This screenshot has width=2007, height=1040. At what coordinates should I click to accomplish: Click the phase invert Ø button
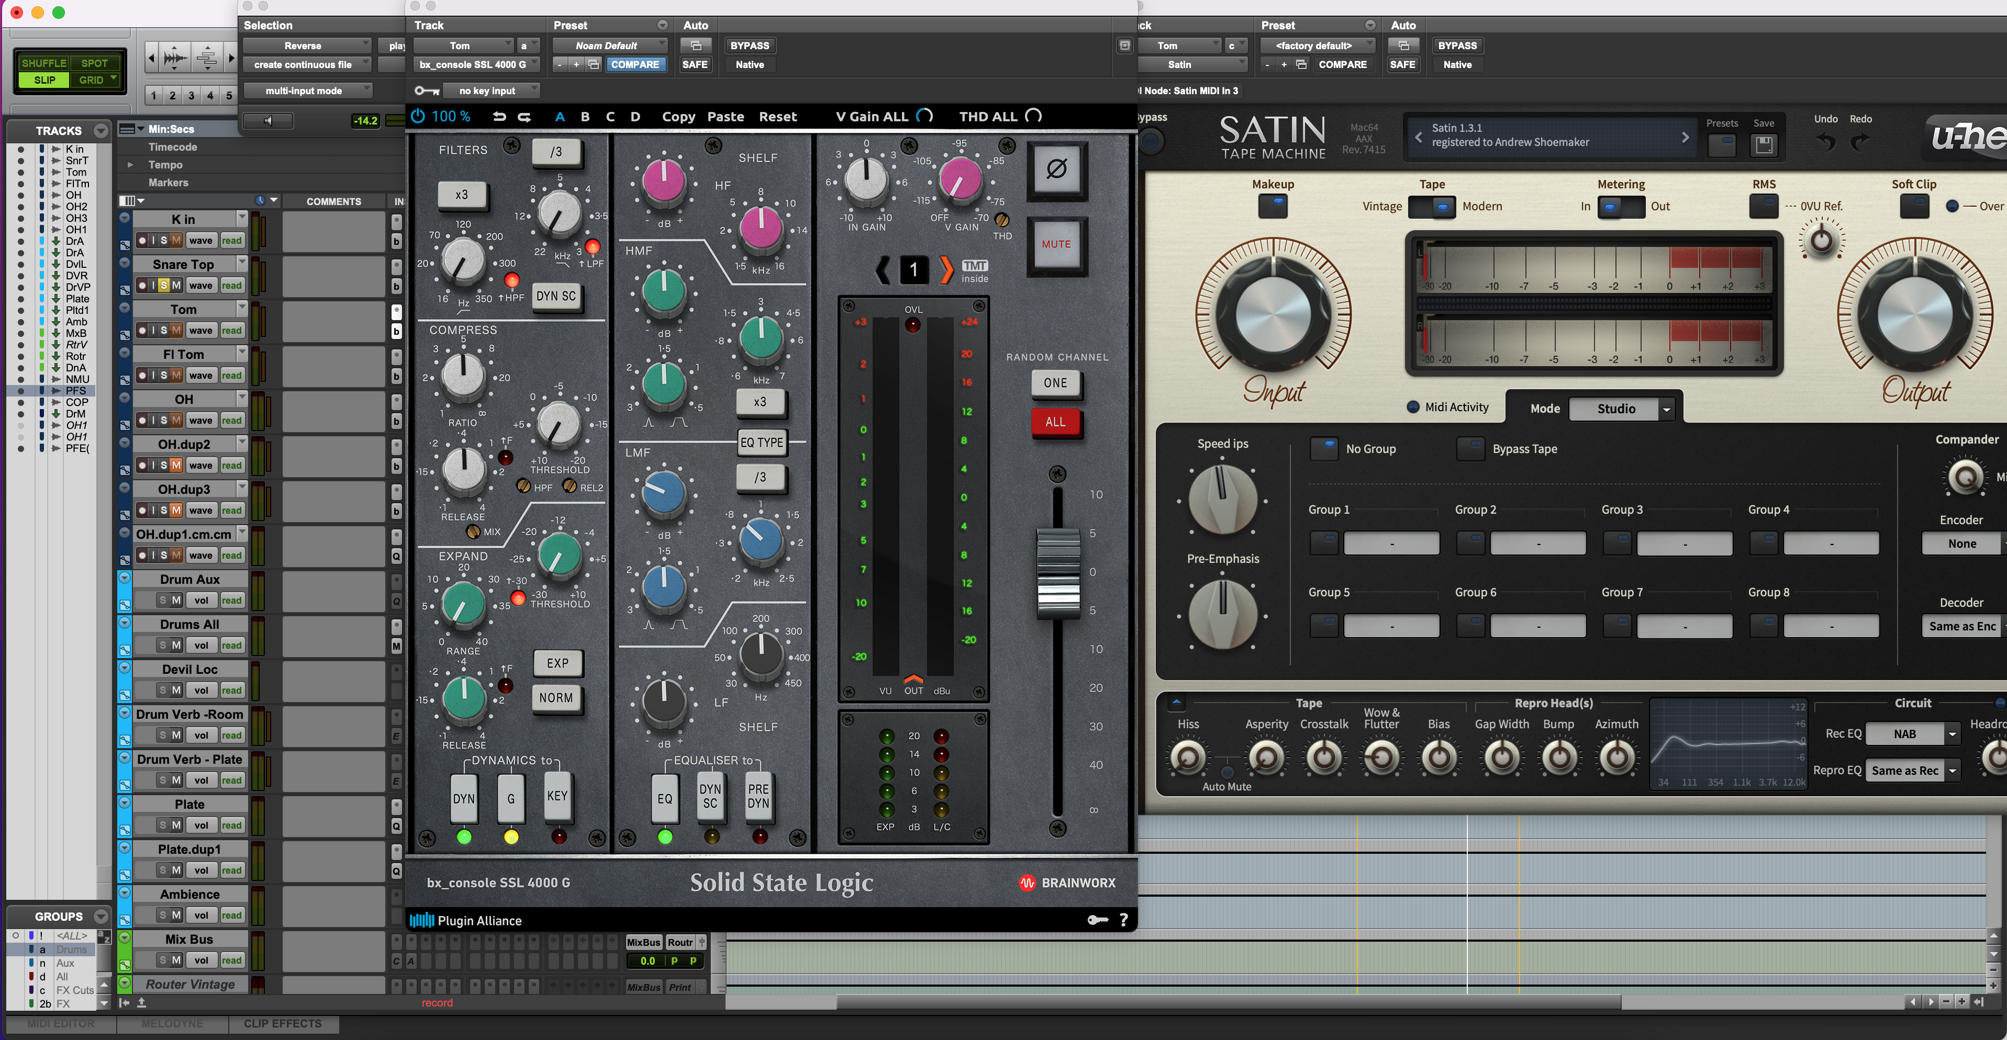1056,169
